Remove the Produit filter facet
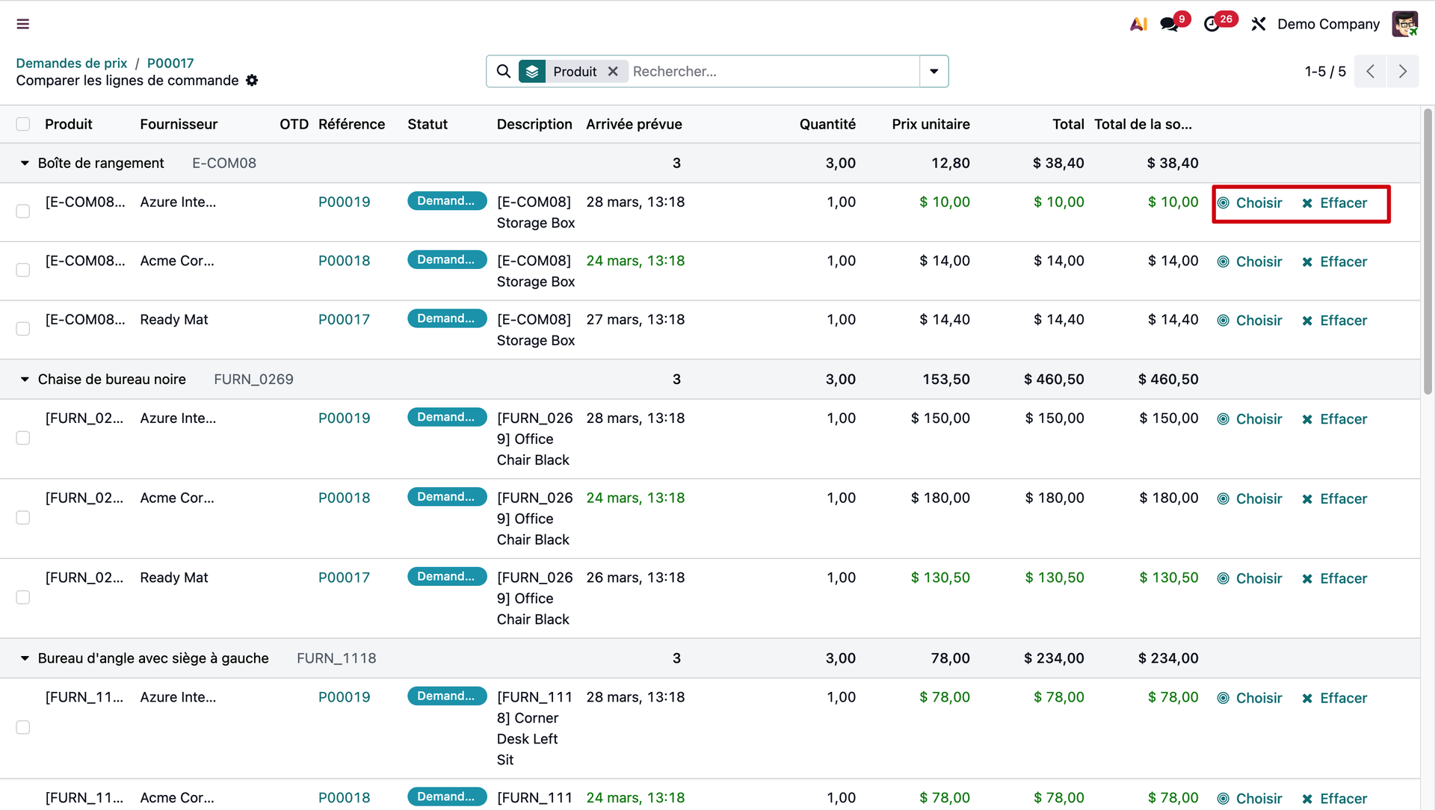The height and width of the screenshot is (810, 1435). point(613,71)
